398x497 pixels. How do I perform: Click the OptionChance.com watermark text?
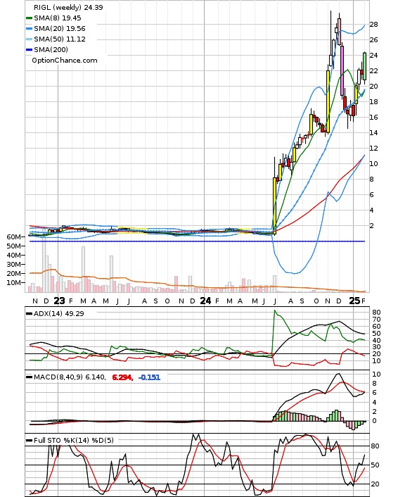click(65, 61)
